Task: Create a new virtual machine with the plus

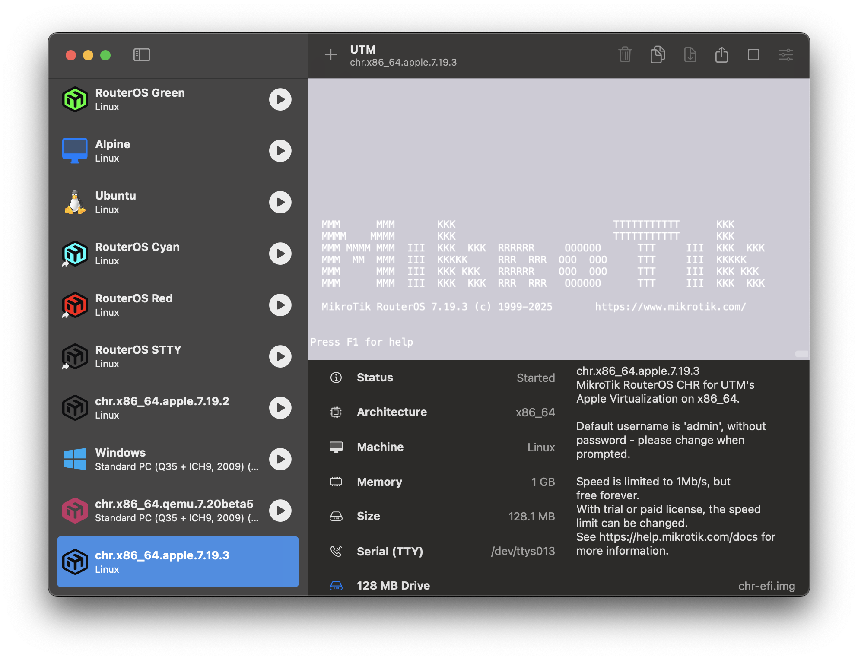Action: (x=330, y=55)
